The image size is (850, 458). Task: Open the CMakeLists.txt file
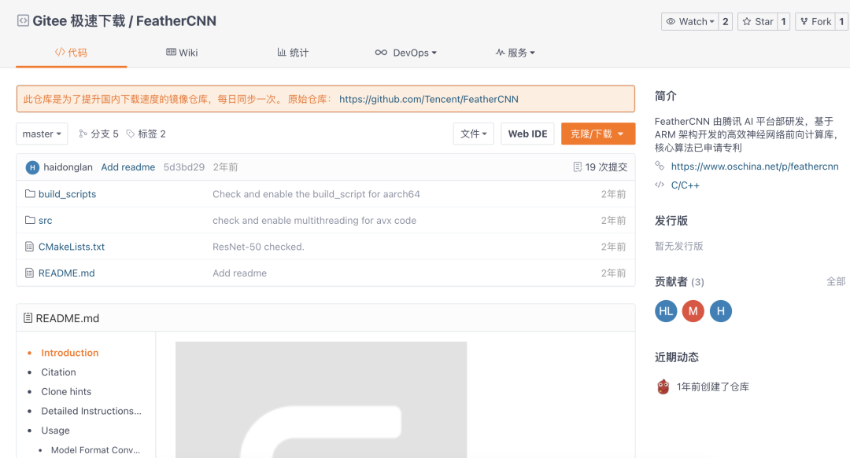pos(72,247)
